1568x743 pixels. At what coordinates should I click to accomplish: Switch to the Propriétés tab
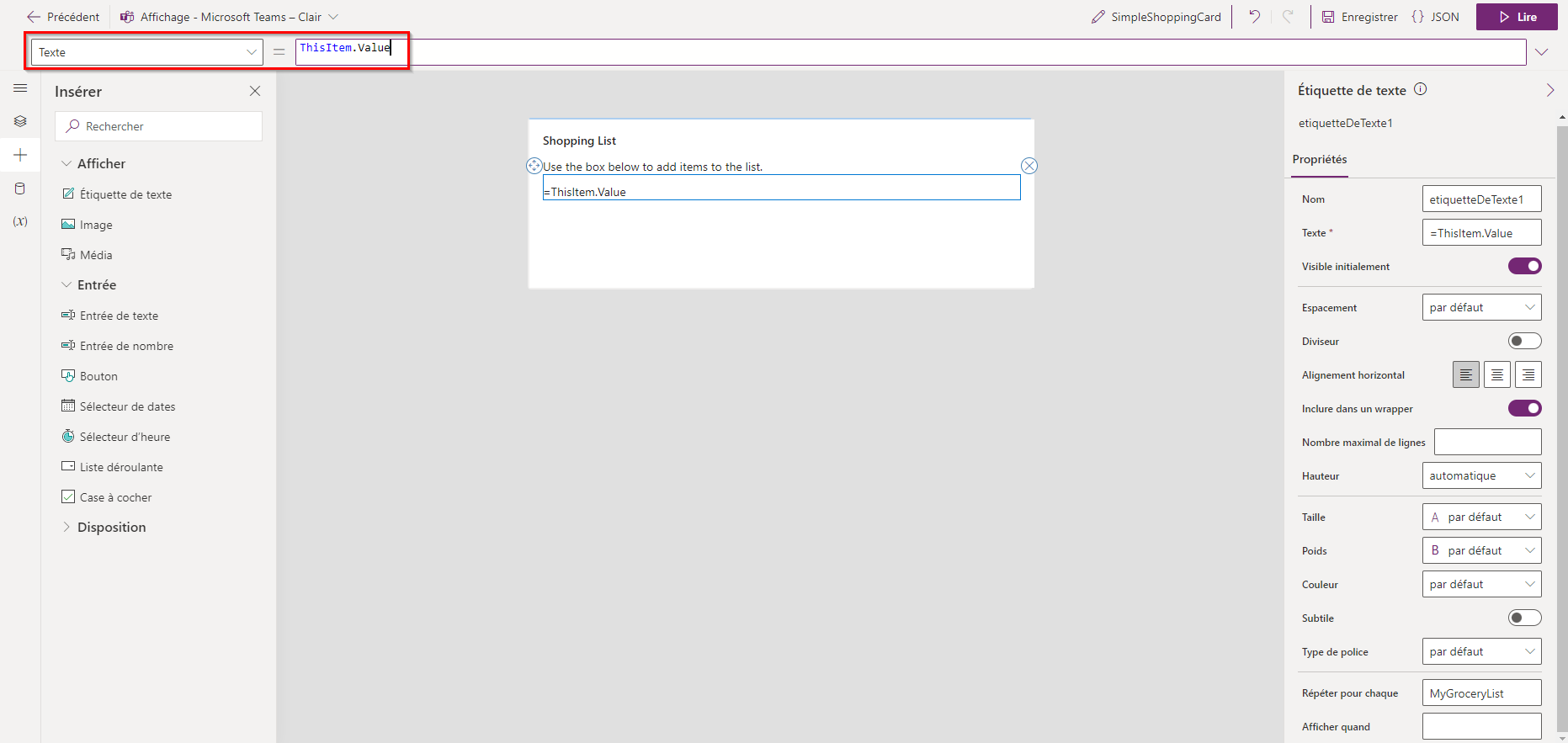click(1320, 159)
